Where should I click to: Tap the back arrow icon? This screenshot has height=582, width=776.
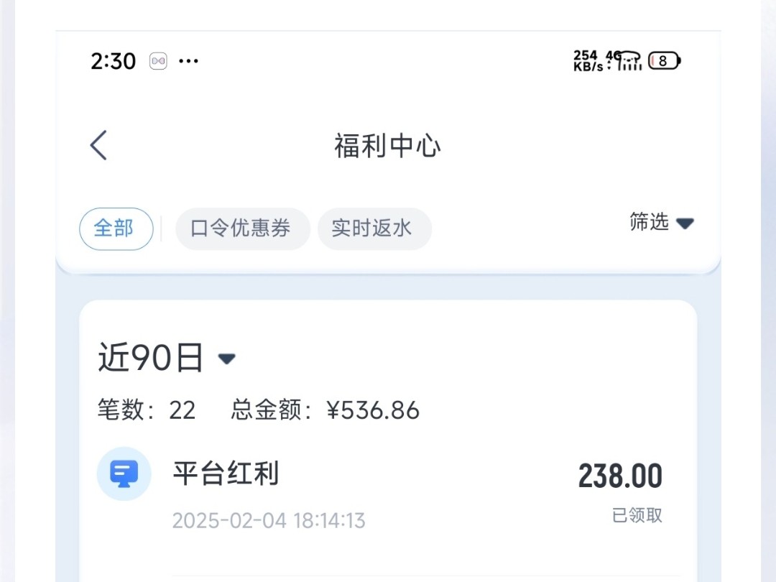pos(98,145)
